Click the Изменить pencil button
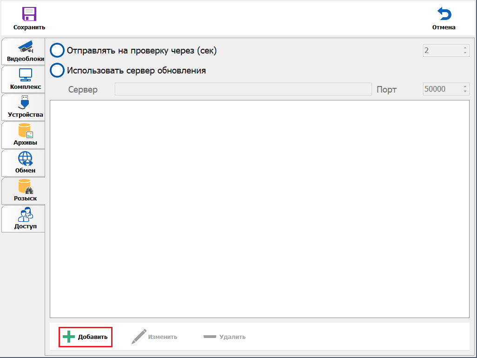 coord(154,337)
